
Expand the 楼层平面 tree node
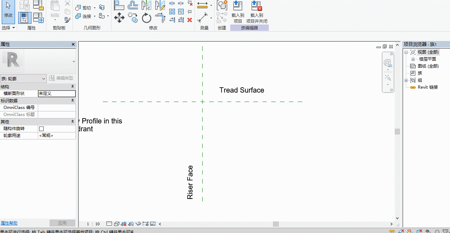click(x=413, y=59)
